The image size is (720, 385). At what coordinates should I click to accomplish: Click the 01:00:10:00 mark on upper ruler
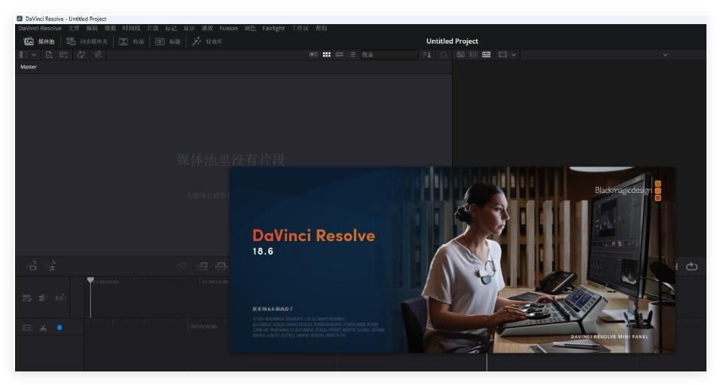click(x=215, y=282)
